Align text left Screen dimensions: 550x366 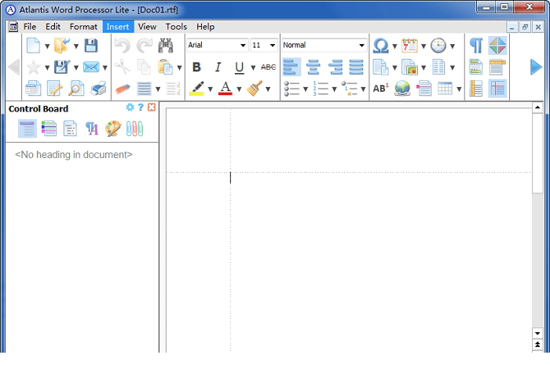[291, 67]
